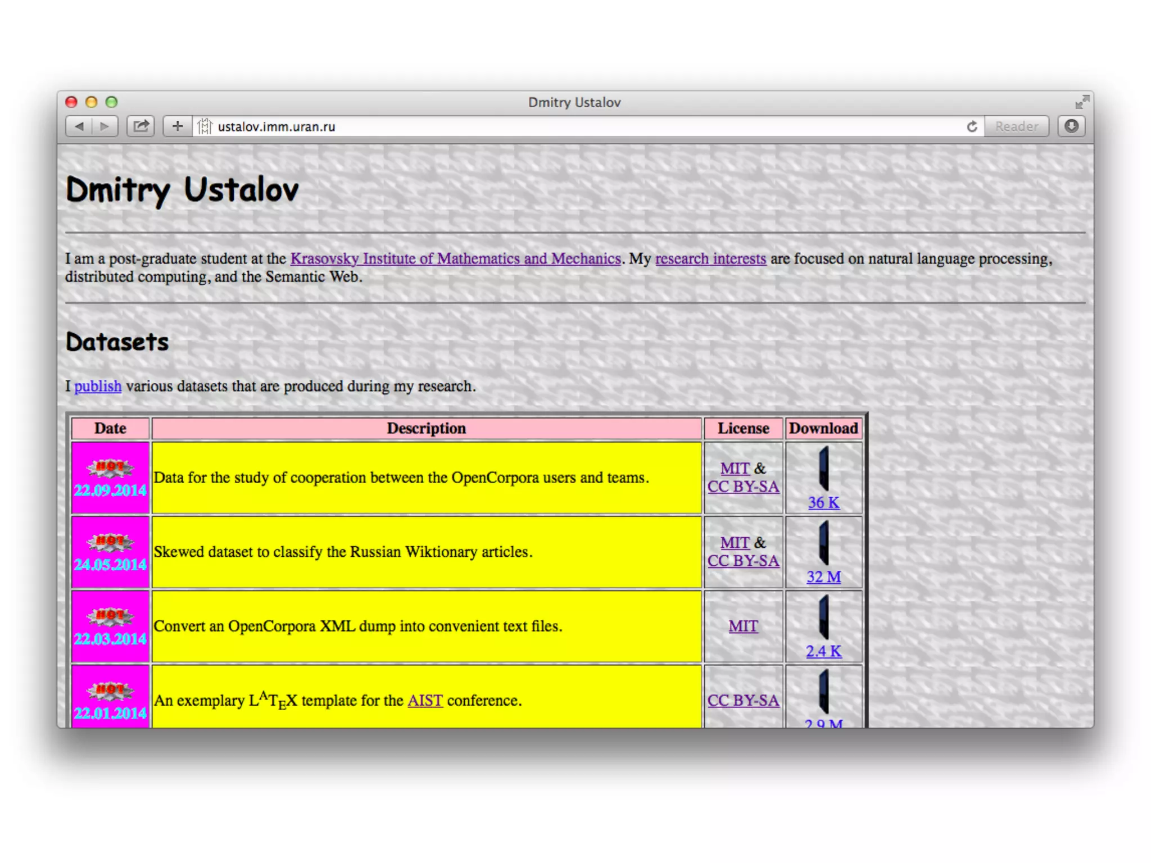Open CC BY-SA license for LaTeX template

tap(743, 701)
